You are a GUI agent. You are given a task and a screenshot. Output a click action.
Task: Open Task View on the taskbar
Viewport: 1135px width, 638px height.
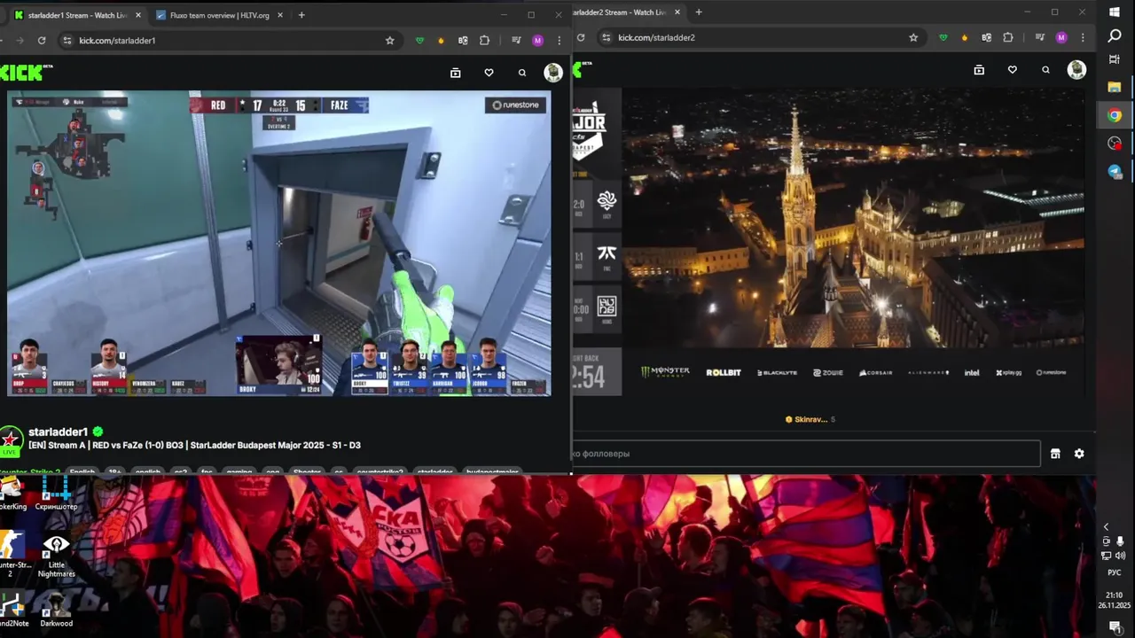coord(1115,59)
